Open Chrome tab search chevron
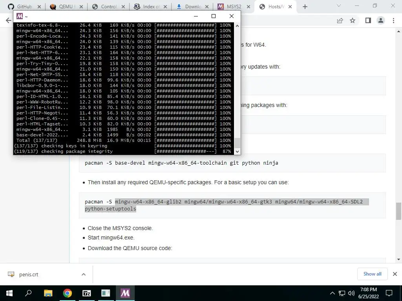Viewport: 402px width, 301px height. (339, 5)
